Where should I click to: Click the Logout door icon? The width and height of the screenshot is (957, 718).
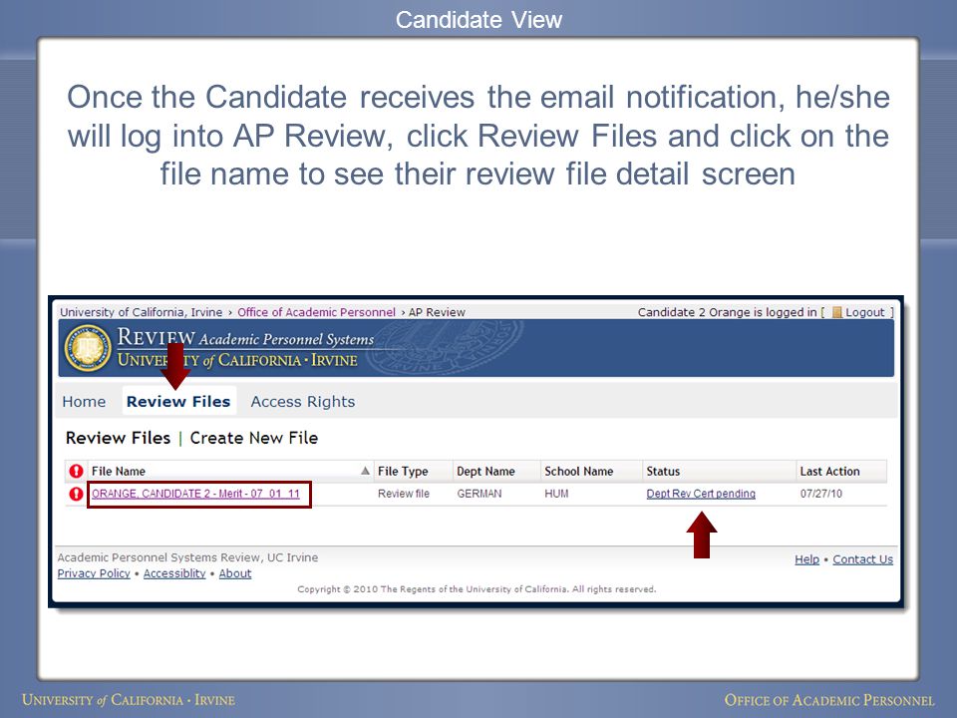(837, 312)
